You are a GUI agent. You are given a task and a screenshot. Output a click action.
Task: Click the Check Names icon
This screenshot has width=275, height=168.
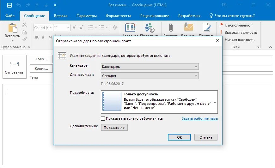pos(150,27)
